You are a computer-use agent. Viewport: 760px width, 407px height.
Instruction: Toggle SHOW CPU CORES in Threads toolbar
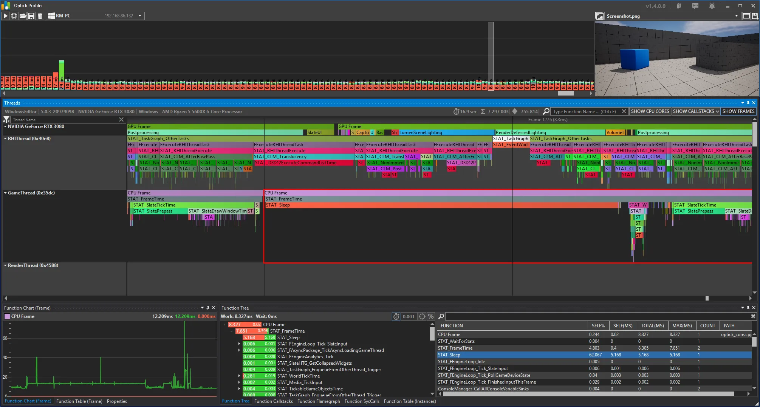[x=650, y=111]
